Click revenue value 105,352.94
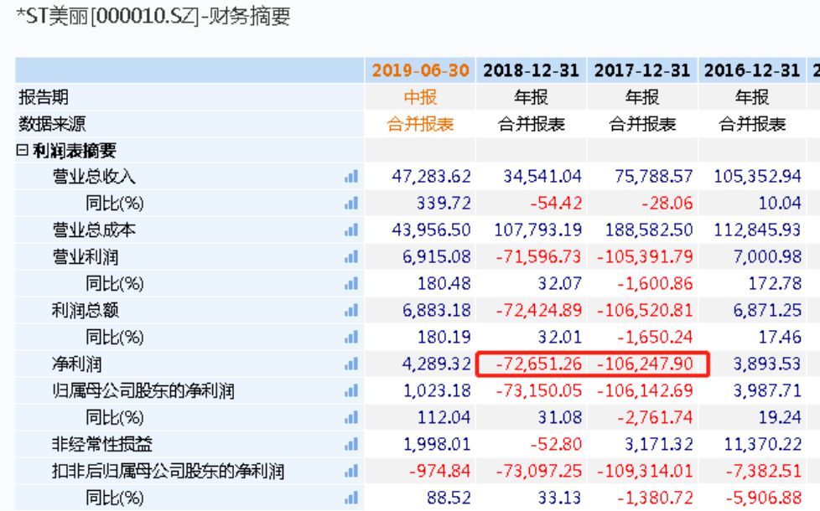Viewport: 820px width, 511px height. (x=757, y=177)
